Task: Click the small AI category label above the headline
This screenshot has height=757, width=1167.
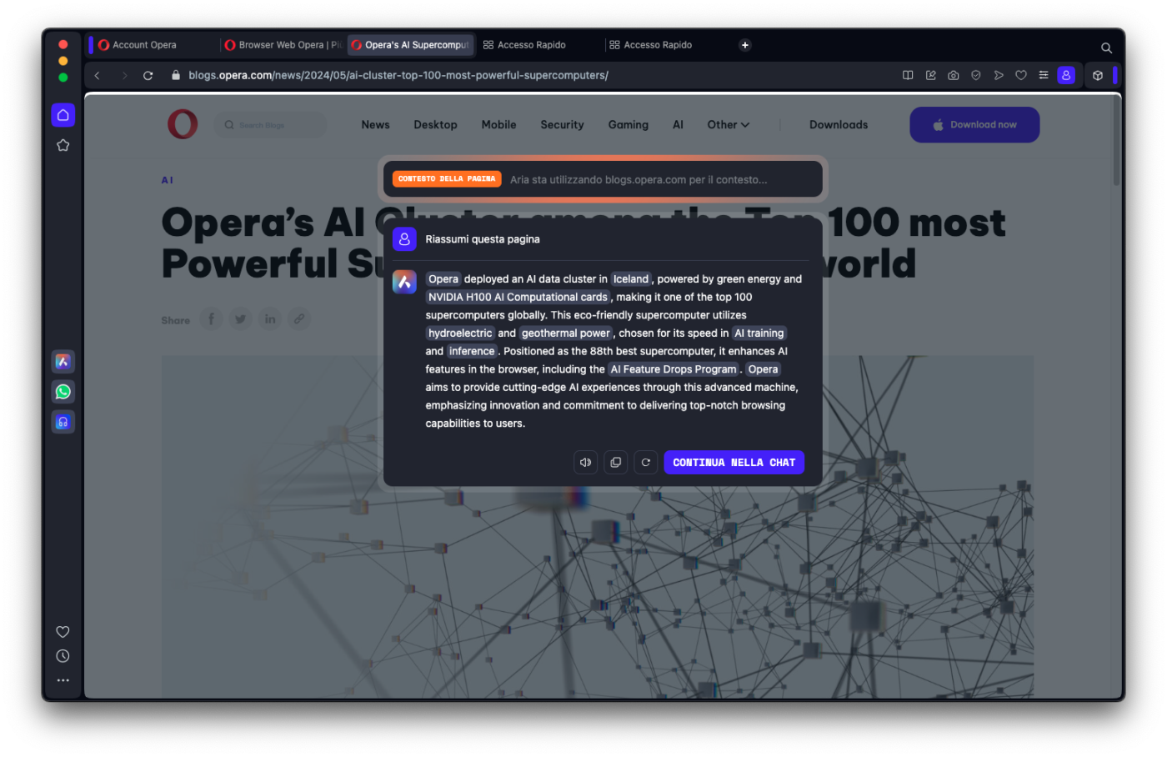Action: (167, 180)
